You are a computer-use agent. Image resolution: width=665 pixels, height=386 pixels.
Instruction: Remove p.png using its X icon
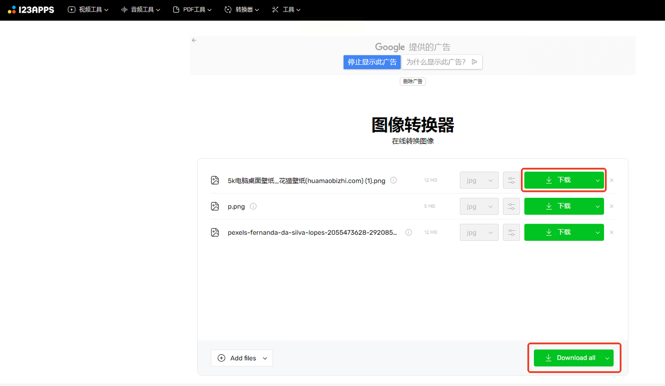coord(612,206)
